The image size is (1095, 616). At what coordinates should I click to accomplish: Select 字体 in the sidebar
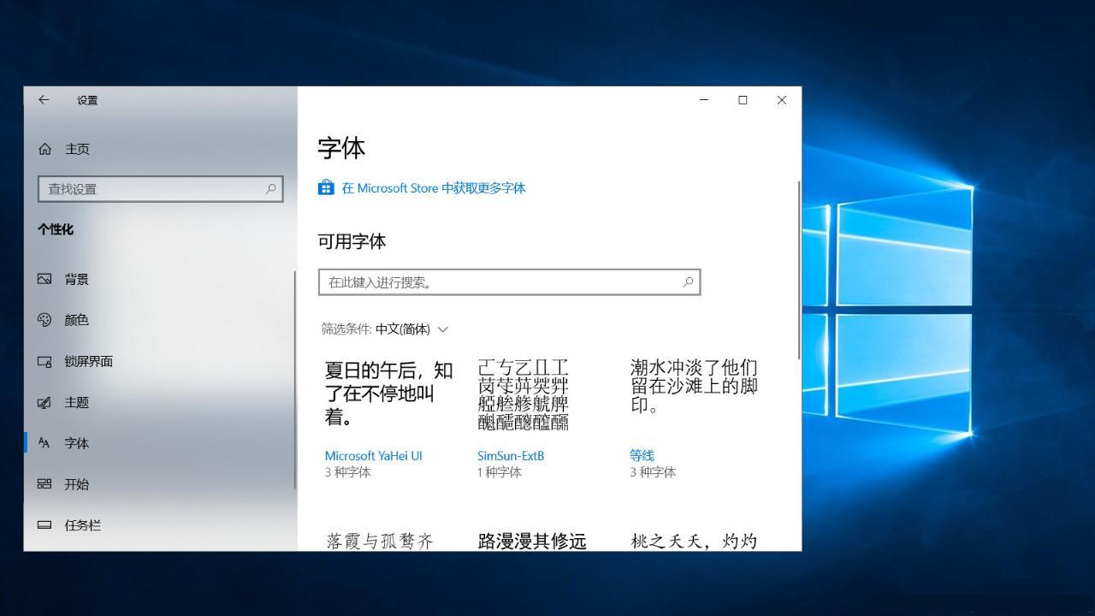coord(76,443)
